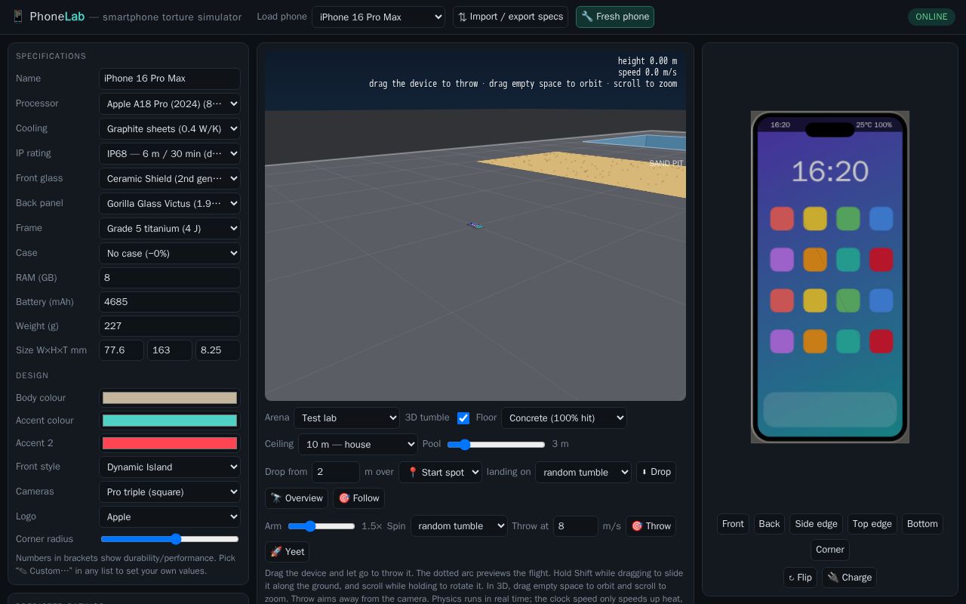Click the ONLINE status badge
Screen dimensions: 966x604
tap(931, 17)
